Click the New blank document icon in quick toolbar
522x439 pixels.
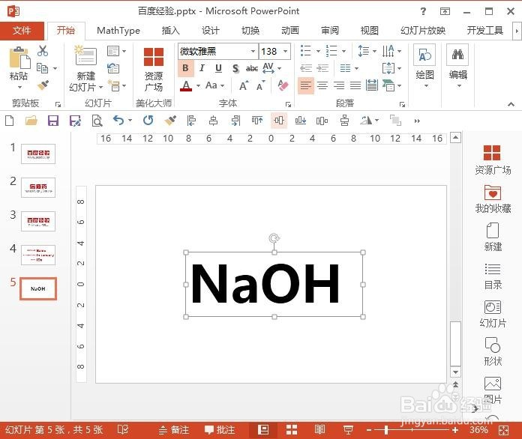pyautogui.click(x=9, y=121)
